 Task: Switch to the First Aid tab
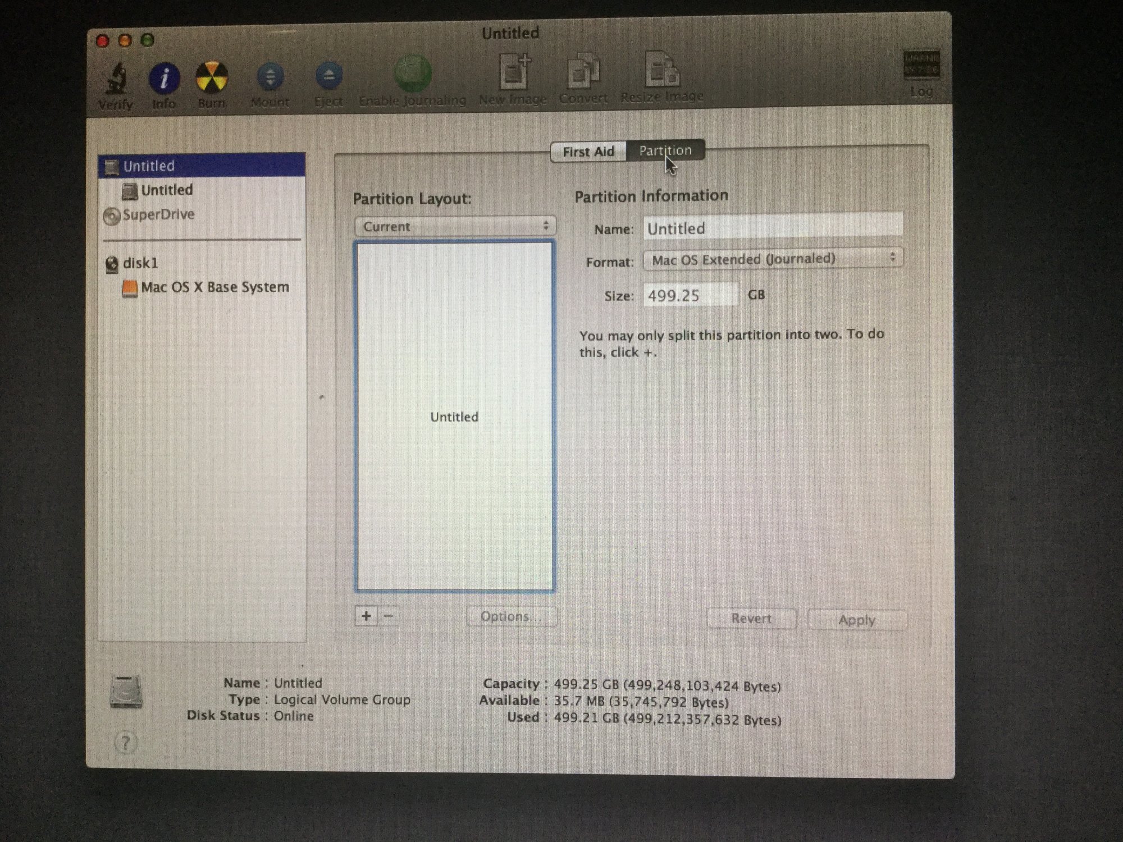click(x=588, y=152)
